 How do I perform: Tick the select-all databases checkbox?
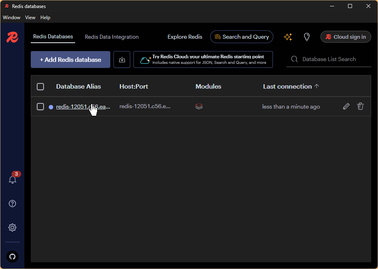40,87
